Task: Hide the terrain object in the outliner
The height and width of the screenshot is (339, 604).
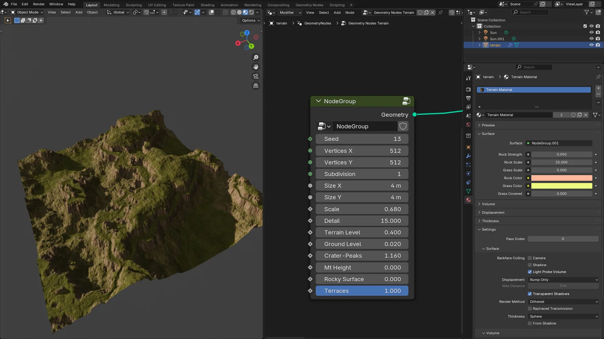Action: 592,45
